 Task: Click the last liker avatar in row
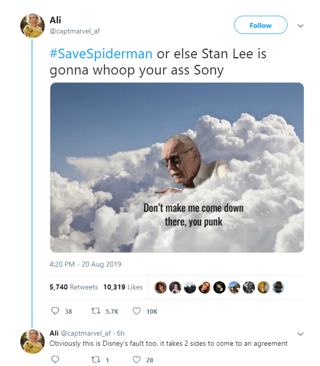278,287
